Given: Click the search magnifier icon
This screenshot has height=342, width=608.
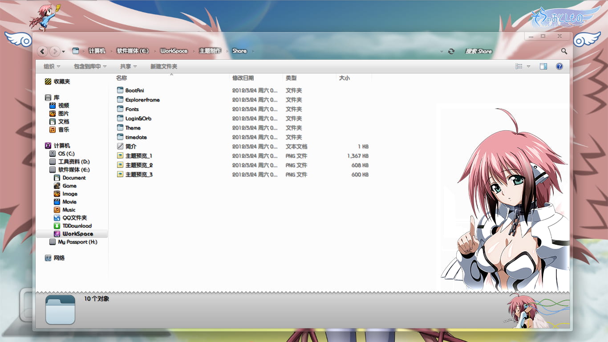Looking at the screenshot, I should tap(563, 51).
